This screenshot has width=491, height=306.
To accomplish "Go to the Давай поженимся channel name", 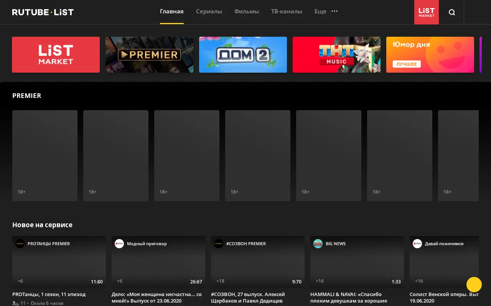I will [444, 244].
